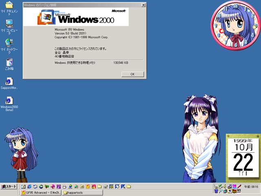Image resolution: width=261 pixels, height=196 pixels.
Task: Close the Windows version information dialog
Action: pyautogui.click(x=143, y=5)
